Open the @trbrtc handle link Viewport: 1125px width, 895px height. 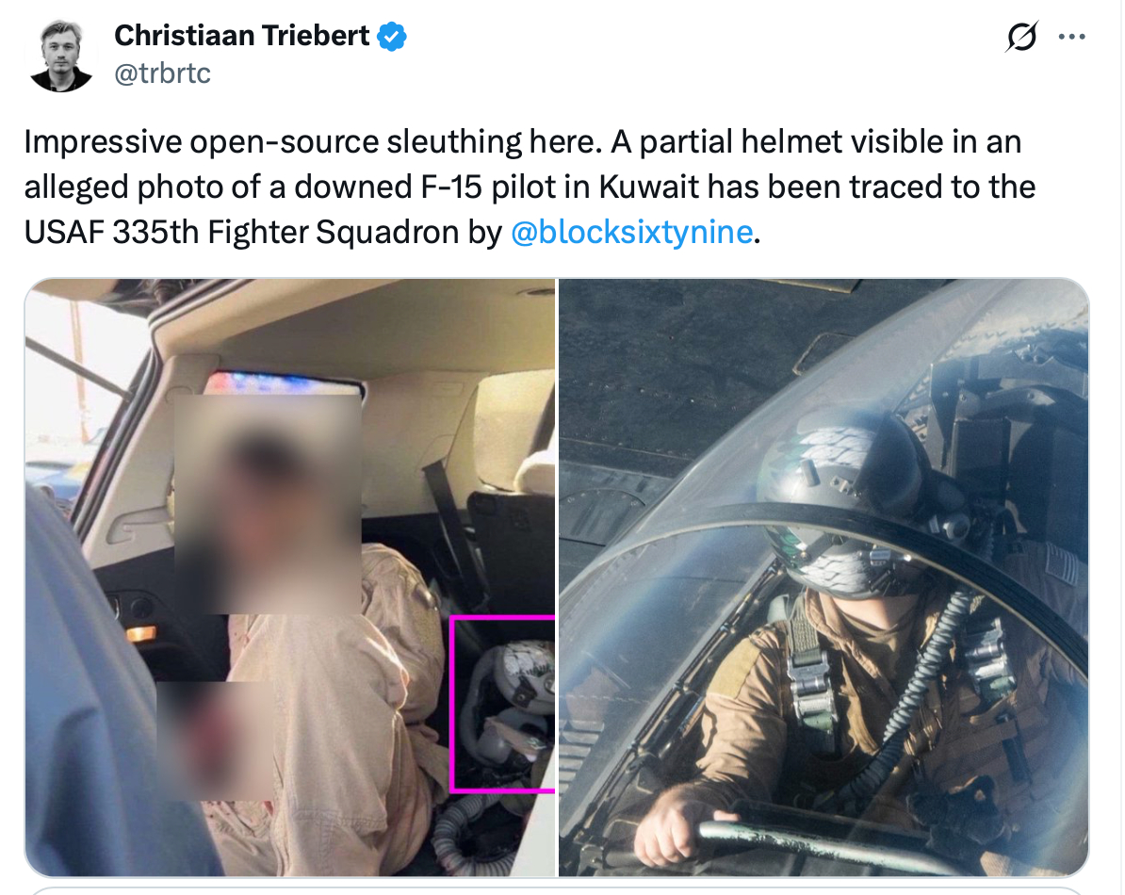(x=163, y=73)
